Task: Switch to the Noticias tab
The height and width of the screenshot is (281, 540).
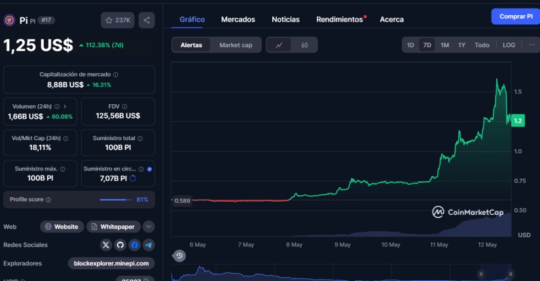Action: 285,20
